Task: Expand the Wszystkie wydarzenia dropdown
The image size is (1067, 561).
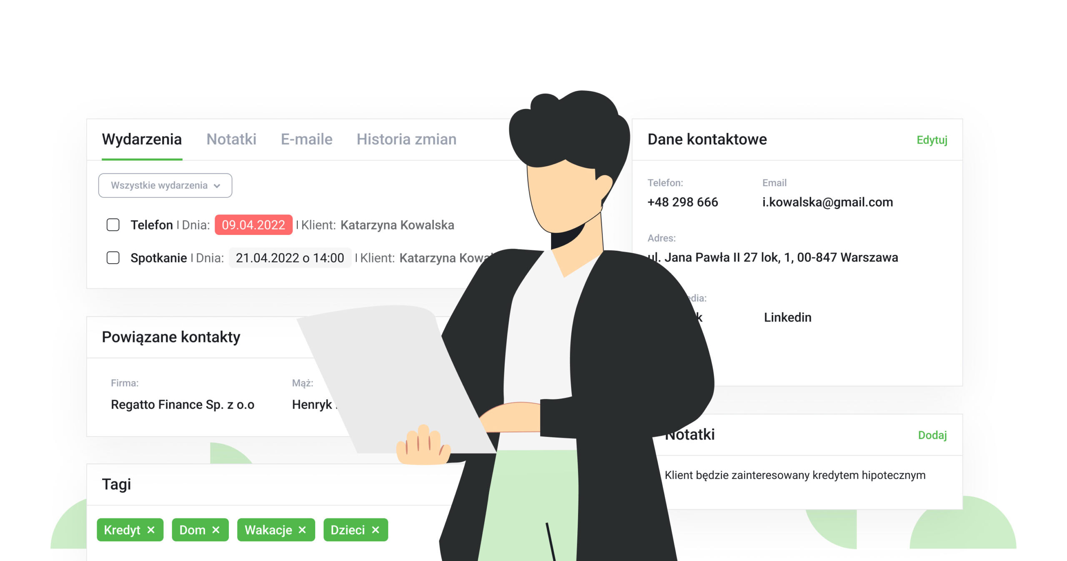Action: (x=165, y=185)
